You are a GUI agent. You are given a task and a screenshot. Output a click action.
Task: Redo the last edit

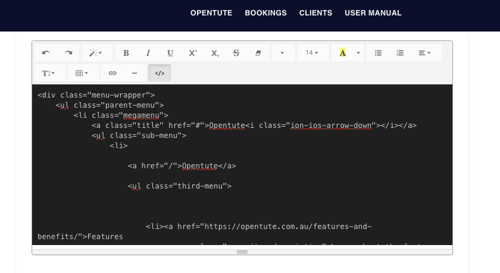(x=68, y=53)
